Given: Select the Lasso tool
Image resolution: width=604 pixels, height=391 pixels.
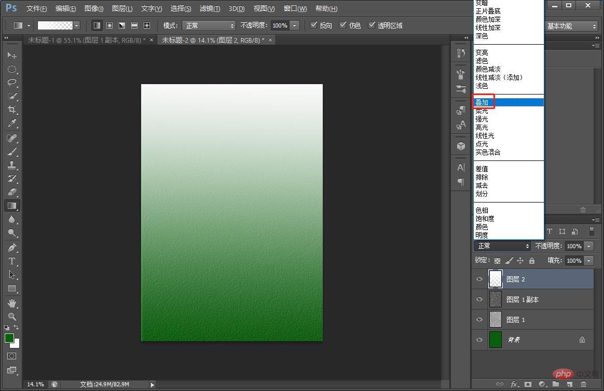Looking at the screenshot, I should coord(11,83).
